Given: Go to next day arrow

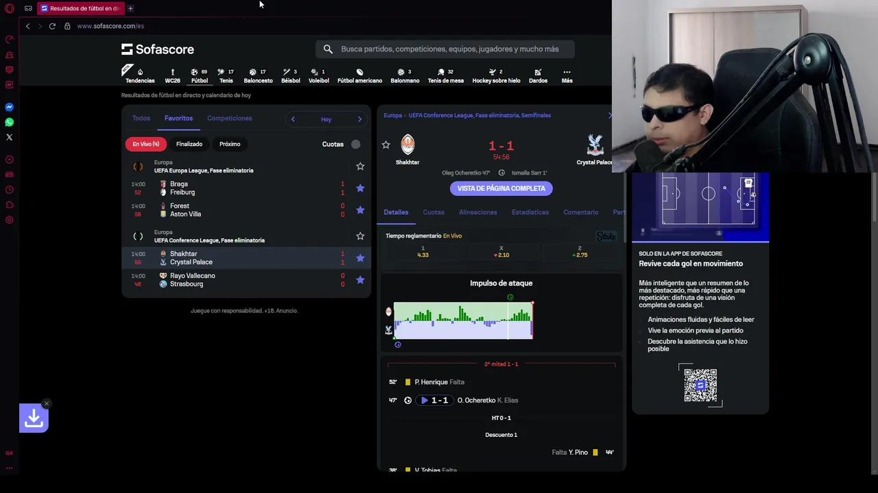Looking at the screenshot, I should [359, 119].
